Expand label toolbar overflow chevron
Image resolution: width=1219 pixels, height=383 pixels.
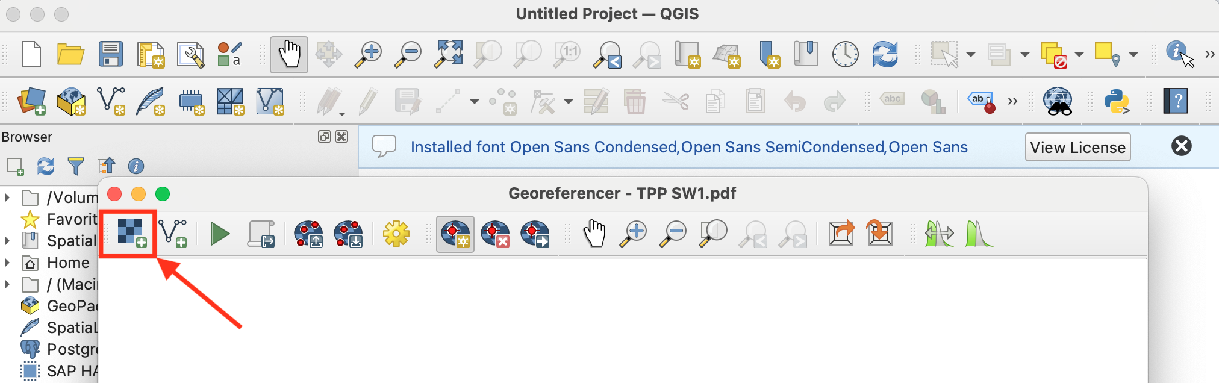(x=1012, y=101)
